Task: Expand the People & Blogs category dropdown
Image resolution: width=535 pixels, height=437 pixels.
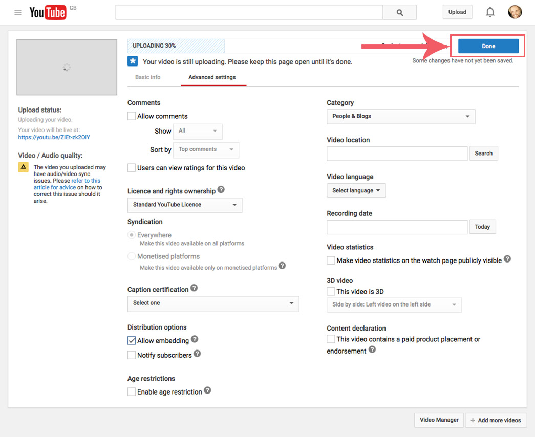Action: pyautogui.click(x=401, y=116)
